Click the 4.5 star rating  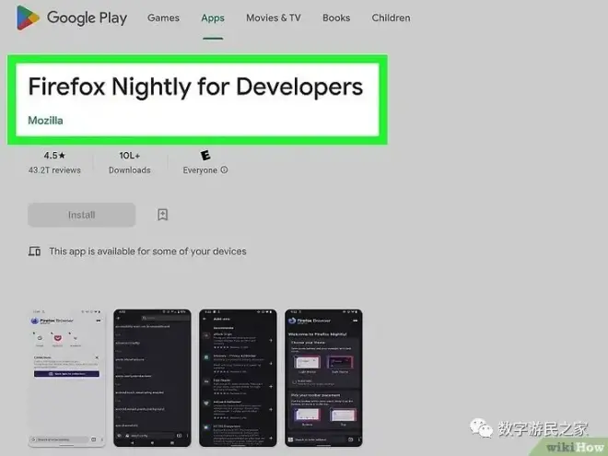(x=54, y=156)
